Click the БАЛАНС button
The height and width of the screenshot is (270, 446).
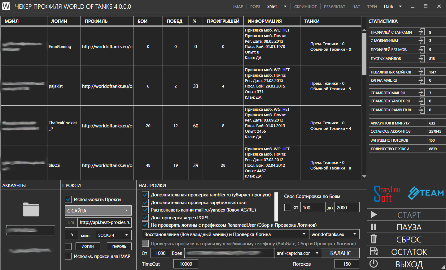click(x=341, y=253)
